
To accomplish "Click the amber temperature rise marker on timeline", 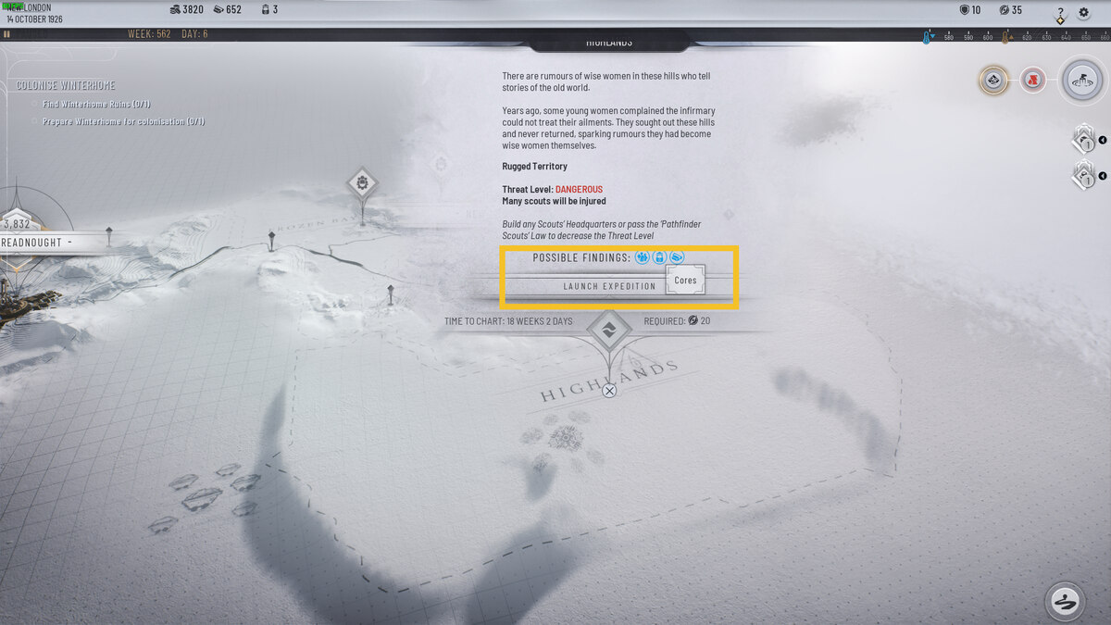I will click(1006, 37).
